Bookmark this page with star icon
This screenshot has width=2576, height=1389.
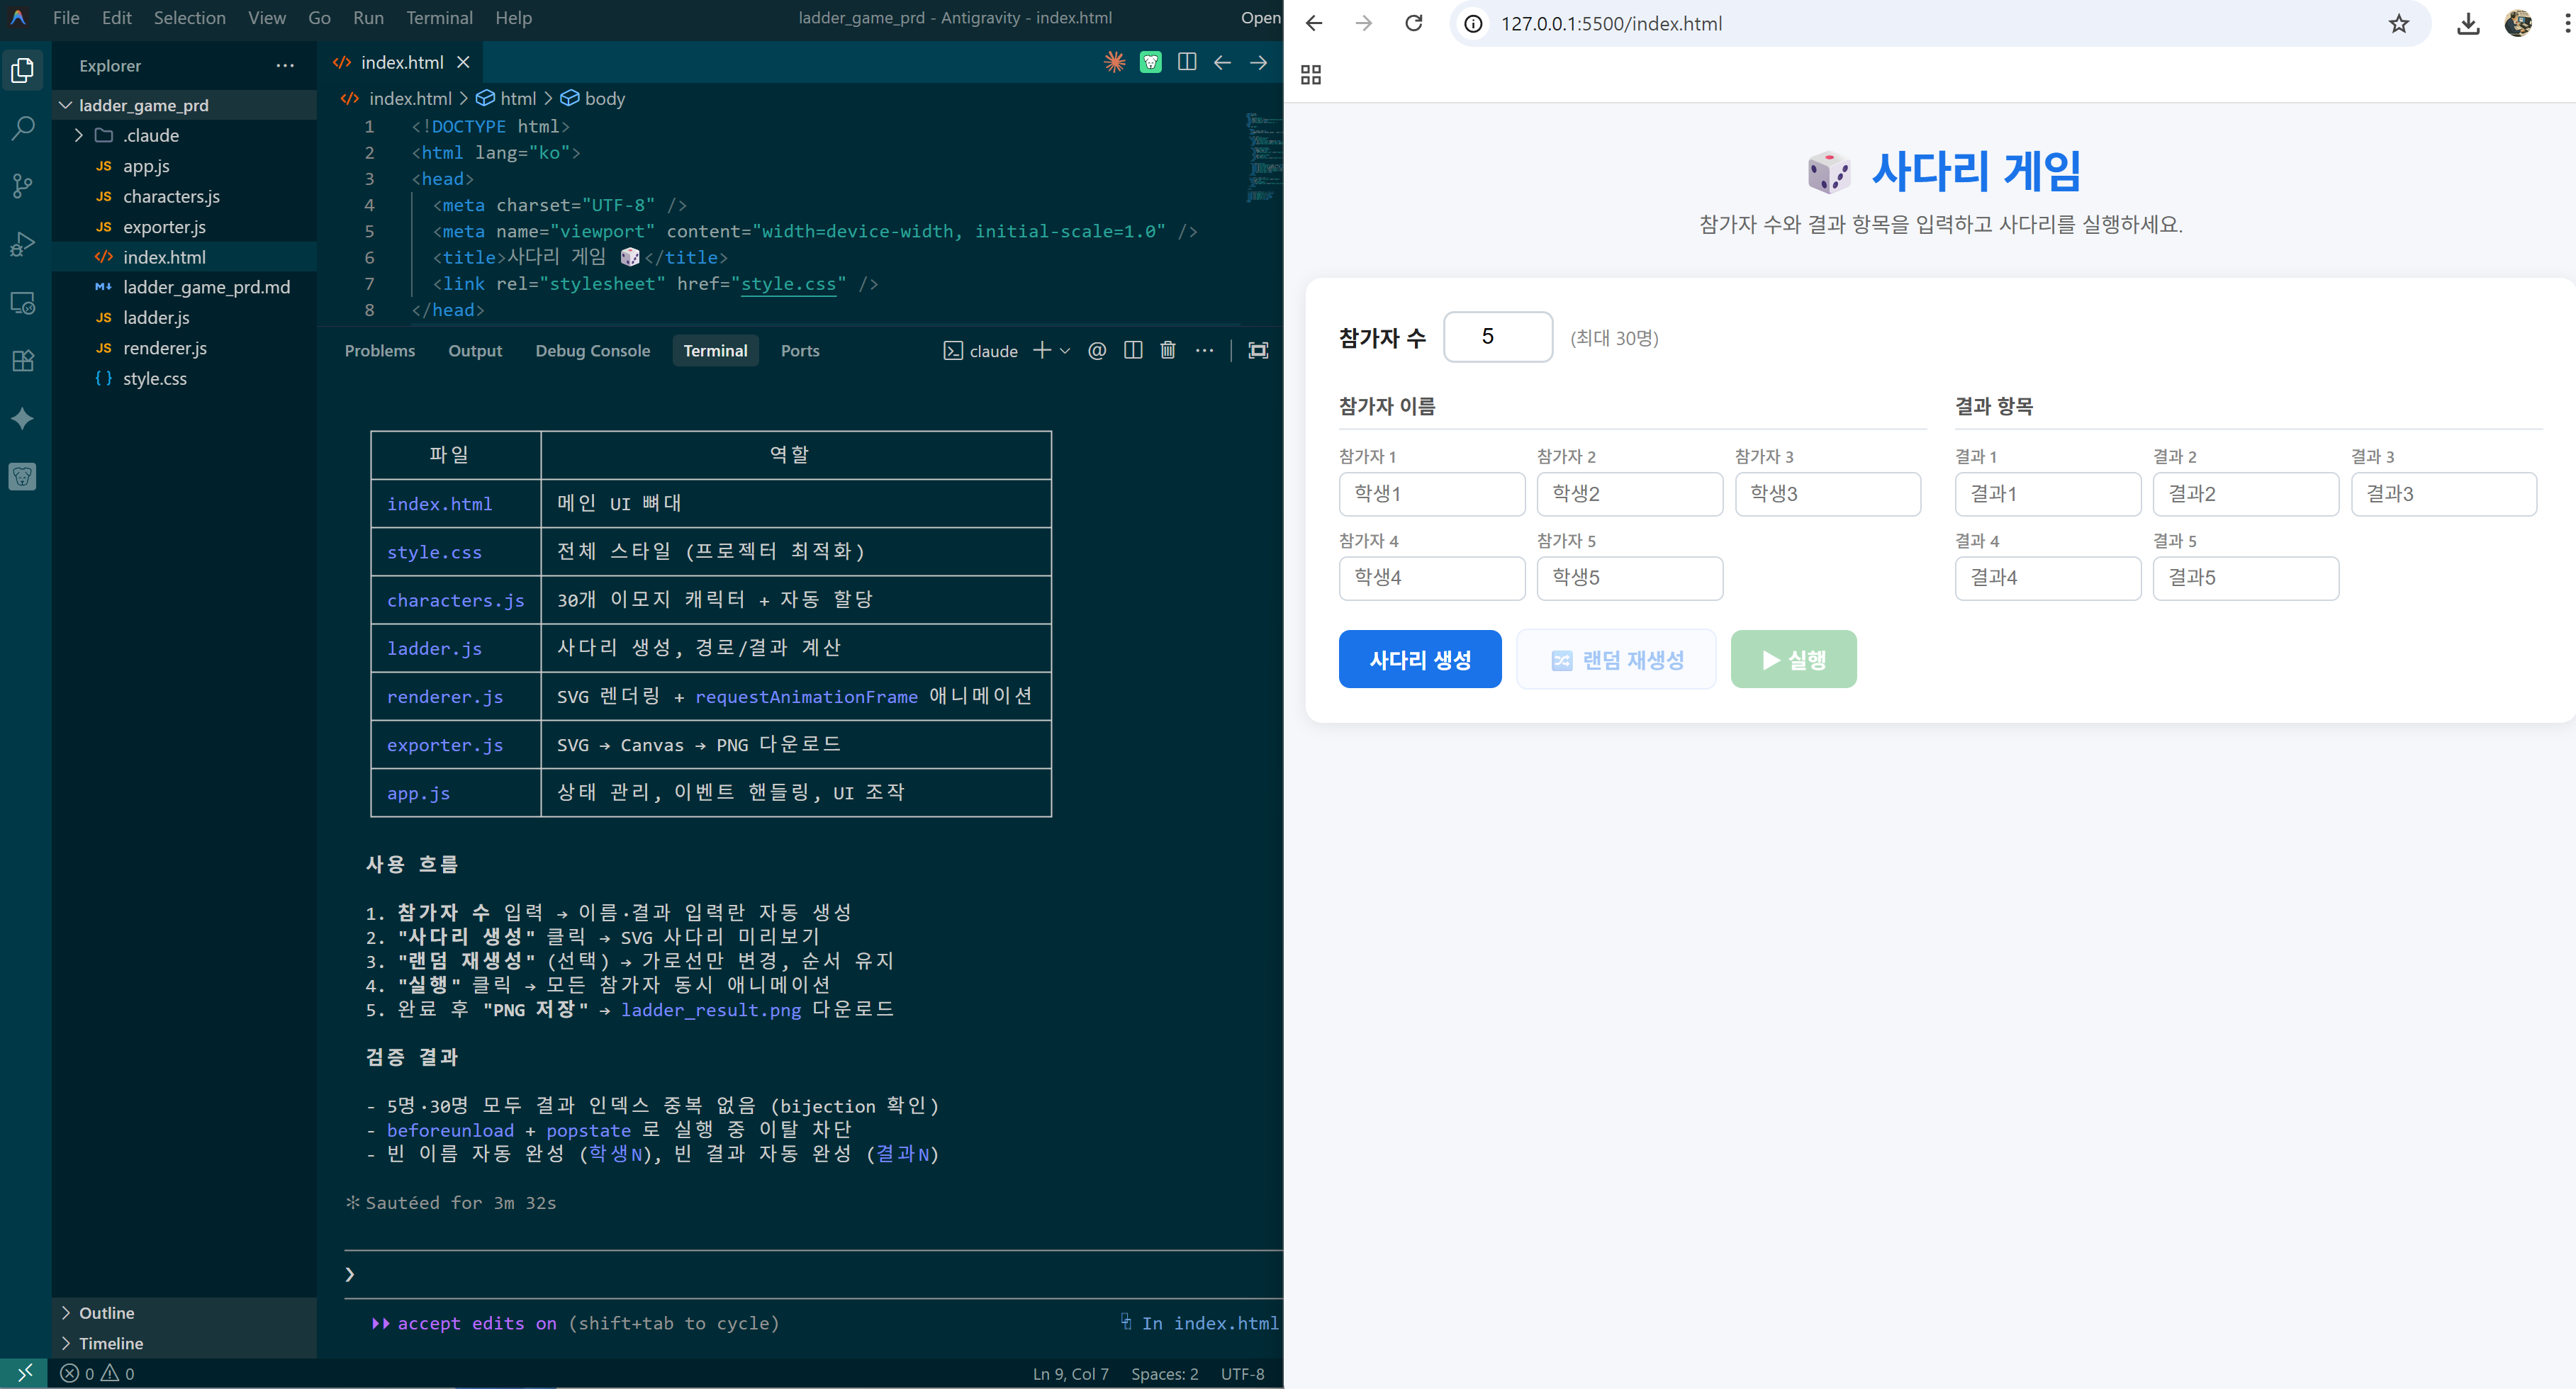pyautogui.click(x=2398, y=23)
